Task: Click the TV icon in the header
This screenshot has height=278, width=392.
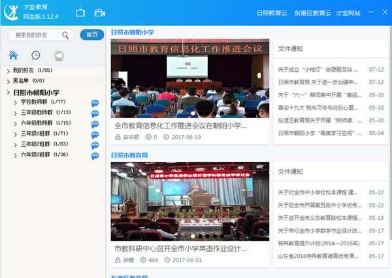Action: pyautogui.click(x=80, y=12)
